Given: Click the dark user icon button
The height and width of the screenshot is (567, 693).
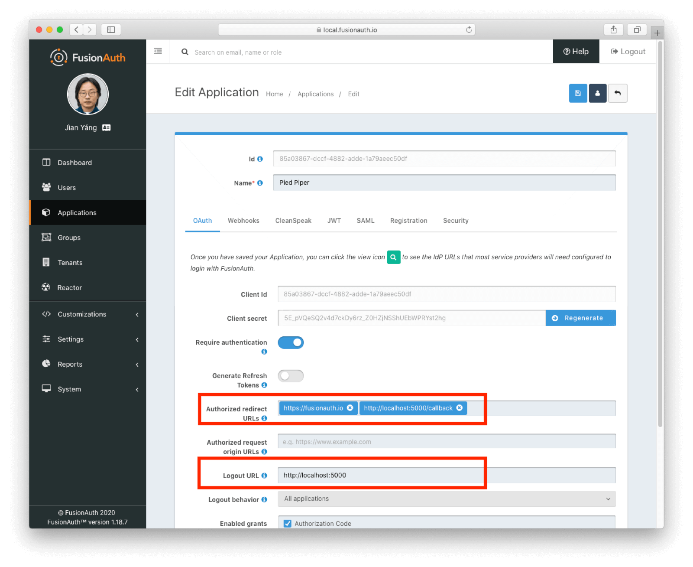Looking at the screenshot, I should pos(597,93).
